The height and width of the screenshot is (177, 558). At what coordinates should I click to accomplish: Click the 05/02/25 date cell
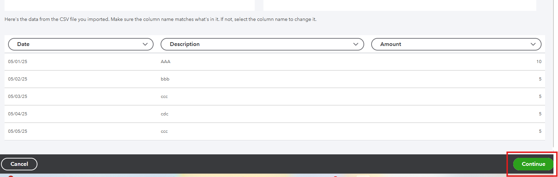(x=18, y=79)
